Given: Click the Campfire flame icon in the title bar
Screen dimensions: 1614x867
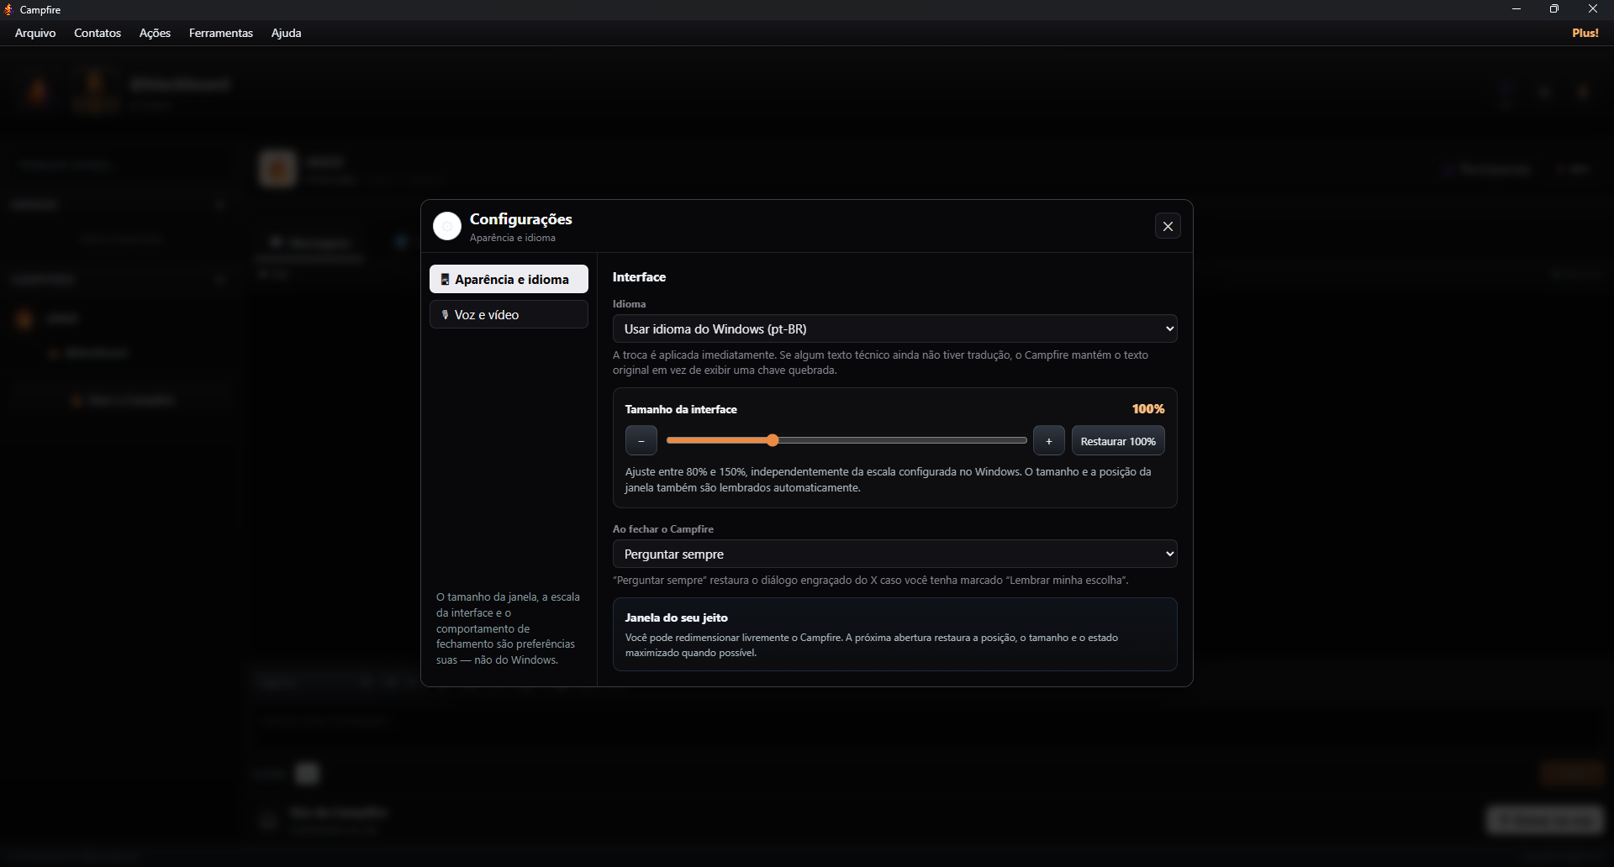Looking at the screenshot, I should click(8, 9).
